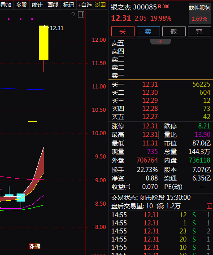Toggle the side panel layout icon

(x=81, y=14)
